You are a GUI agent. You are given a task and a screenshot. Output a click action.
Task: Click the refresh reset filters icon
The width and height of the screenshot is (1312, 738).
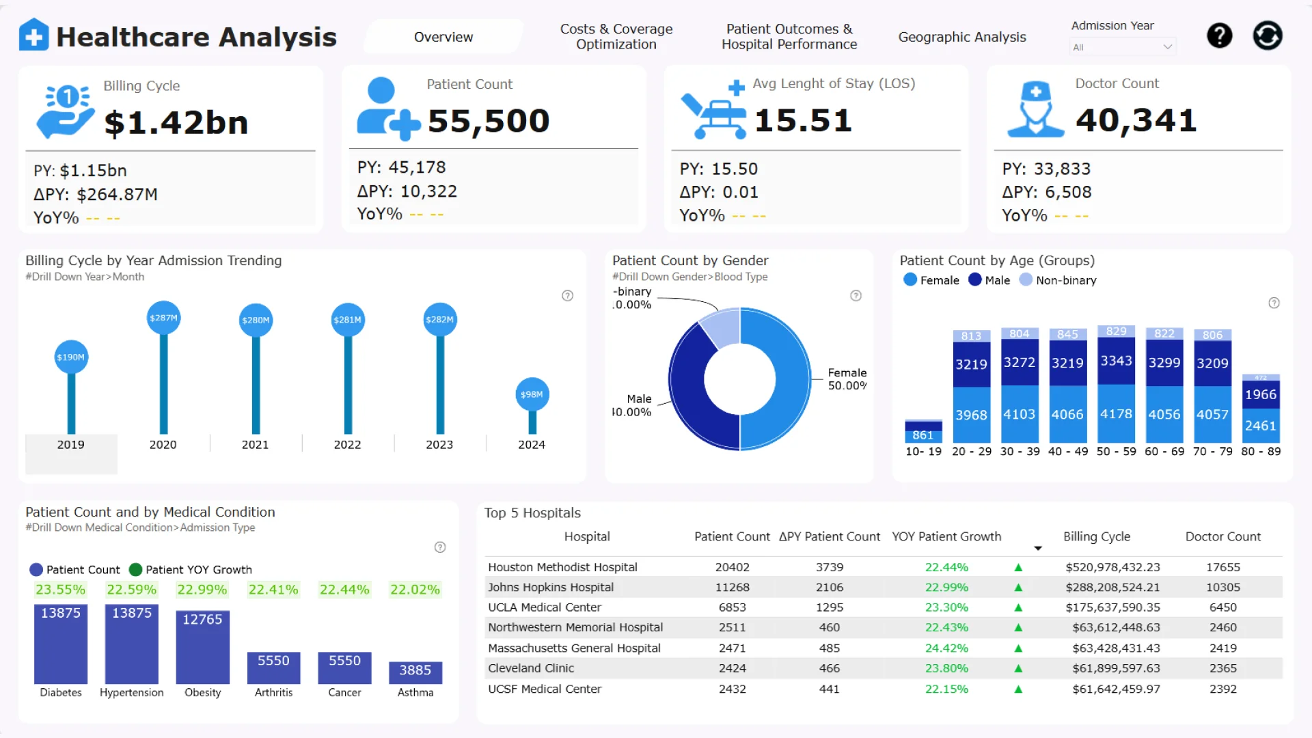(1267, 36)
